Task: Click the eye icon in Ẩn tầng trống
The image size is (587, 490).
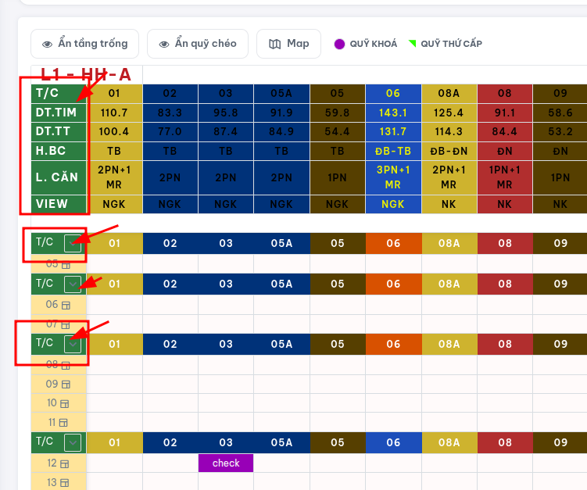Action: [47, 45]
